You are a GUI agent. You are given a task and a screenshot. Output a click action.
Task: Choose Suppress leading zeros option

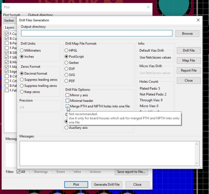(39, 80)
